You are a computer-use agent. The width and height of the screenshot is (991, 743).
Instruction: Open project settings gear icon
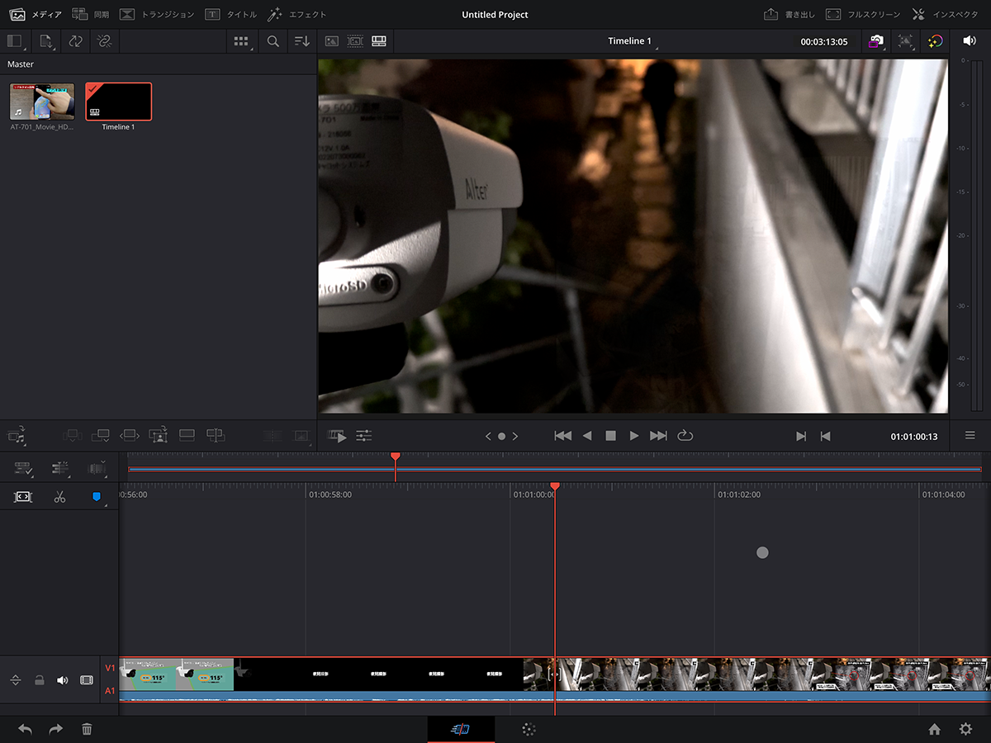pos(965,729)
